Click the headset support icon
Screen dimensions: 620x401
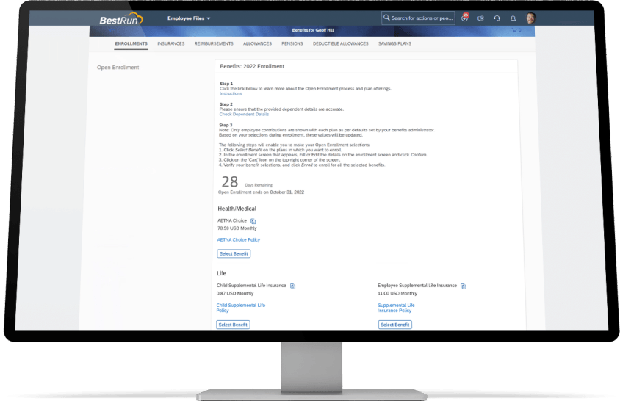point(497,18)
